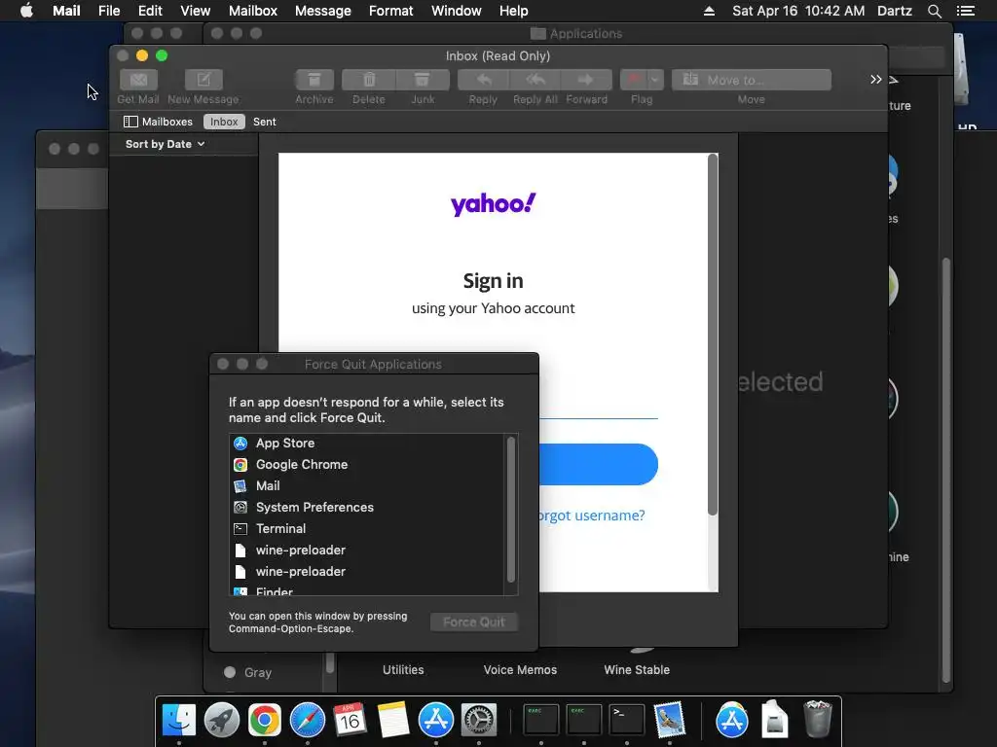
Task: Click the Yahoo username input field
Action: (x=598, y=407)
